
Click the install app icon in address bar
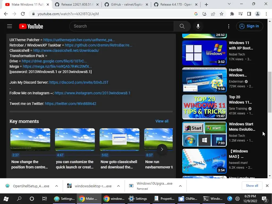click(x=205, y=14)
